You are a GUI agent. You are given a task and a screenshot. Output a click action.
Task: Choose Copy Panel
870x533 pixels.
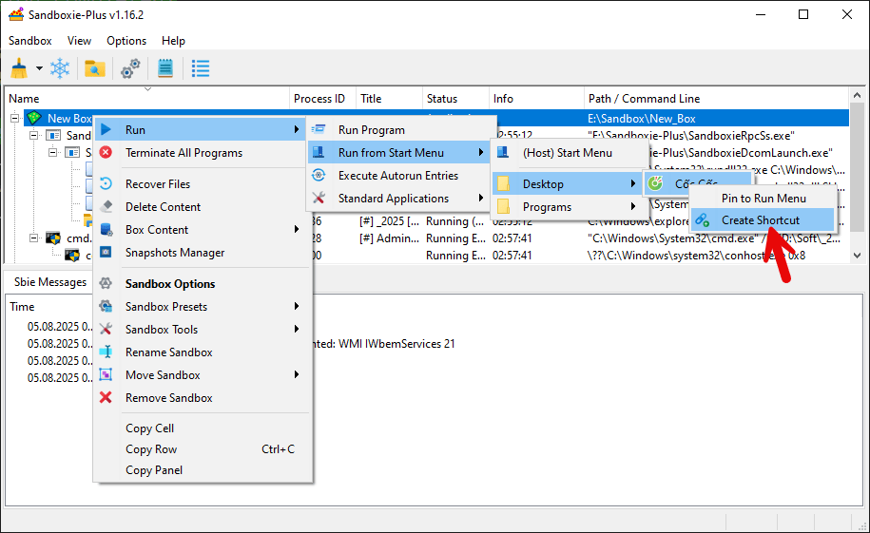(x=200, y=470)
